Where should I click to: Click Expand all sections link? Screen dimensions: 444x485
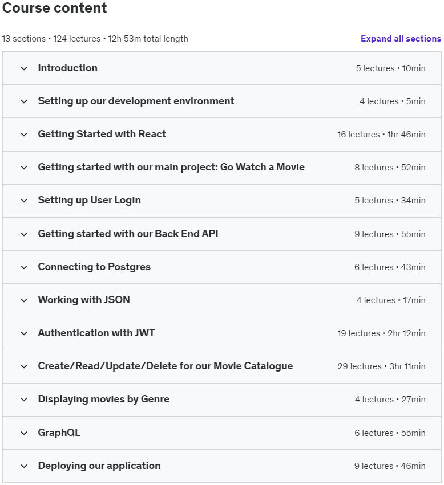point(401,39)
